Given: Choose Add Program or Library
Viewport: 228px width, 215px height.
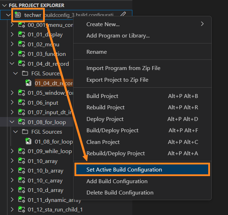Looking at the screenshot, I should point(118,36).
